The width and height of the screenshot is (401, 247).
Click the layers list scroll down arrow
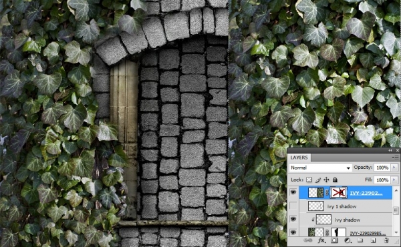pos(396,232)
